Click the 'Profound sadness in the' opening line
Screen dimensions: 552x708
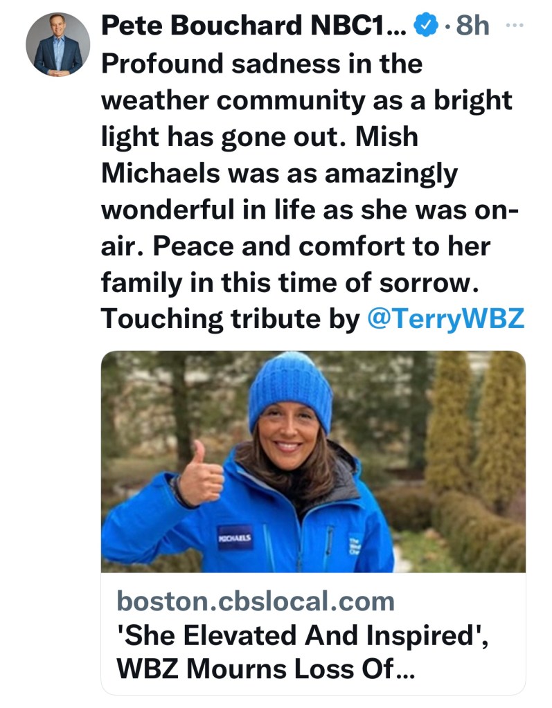click(262, 64)
